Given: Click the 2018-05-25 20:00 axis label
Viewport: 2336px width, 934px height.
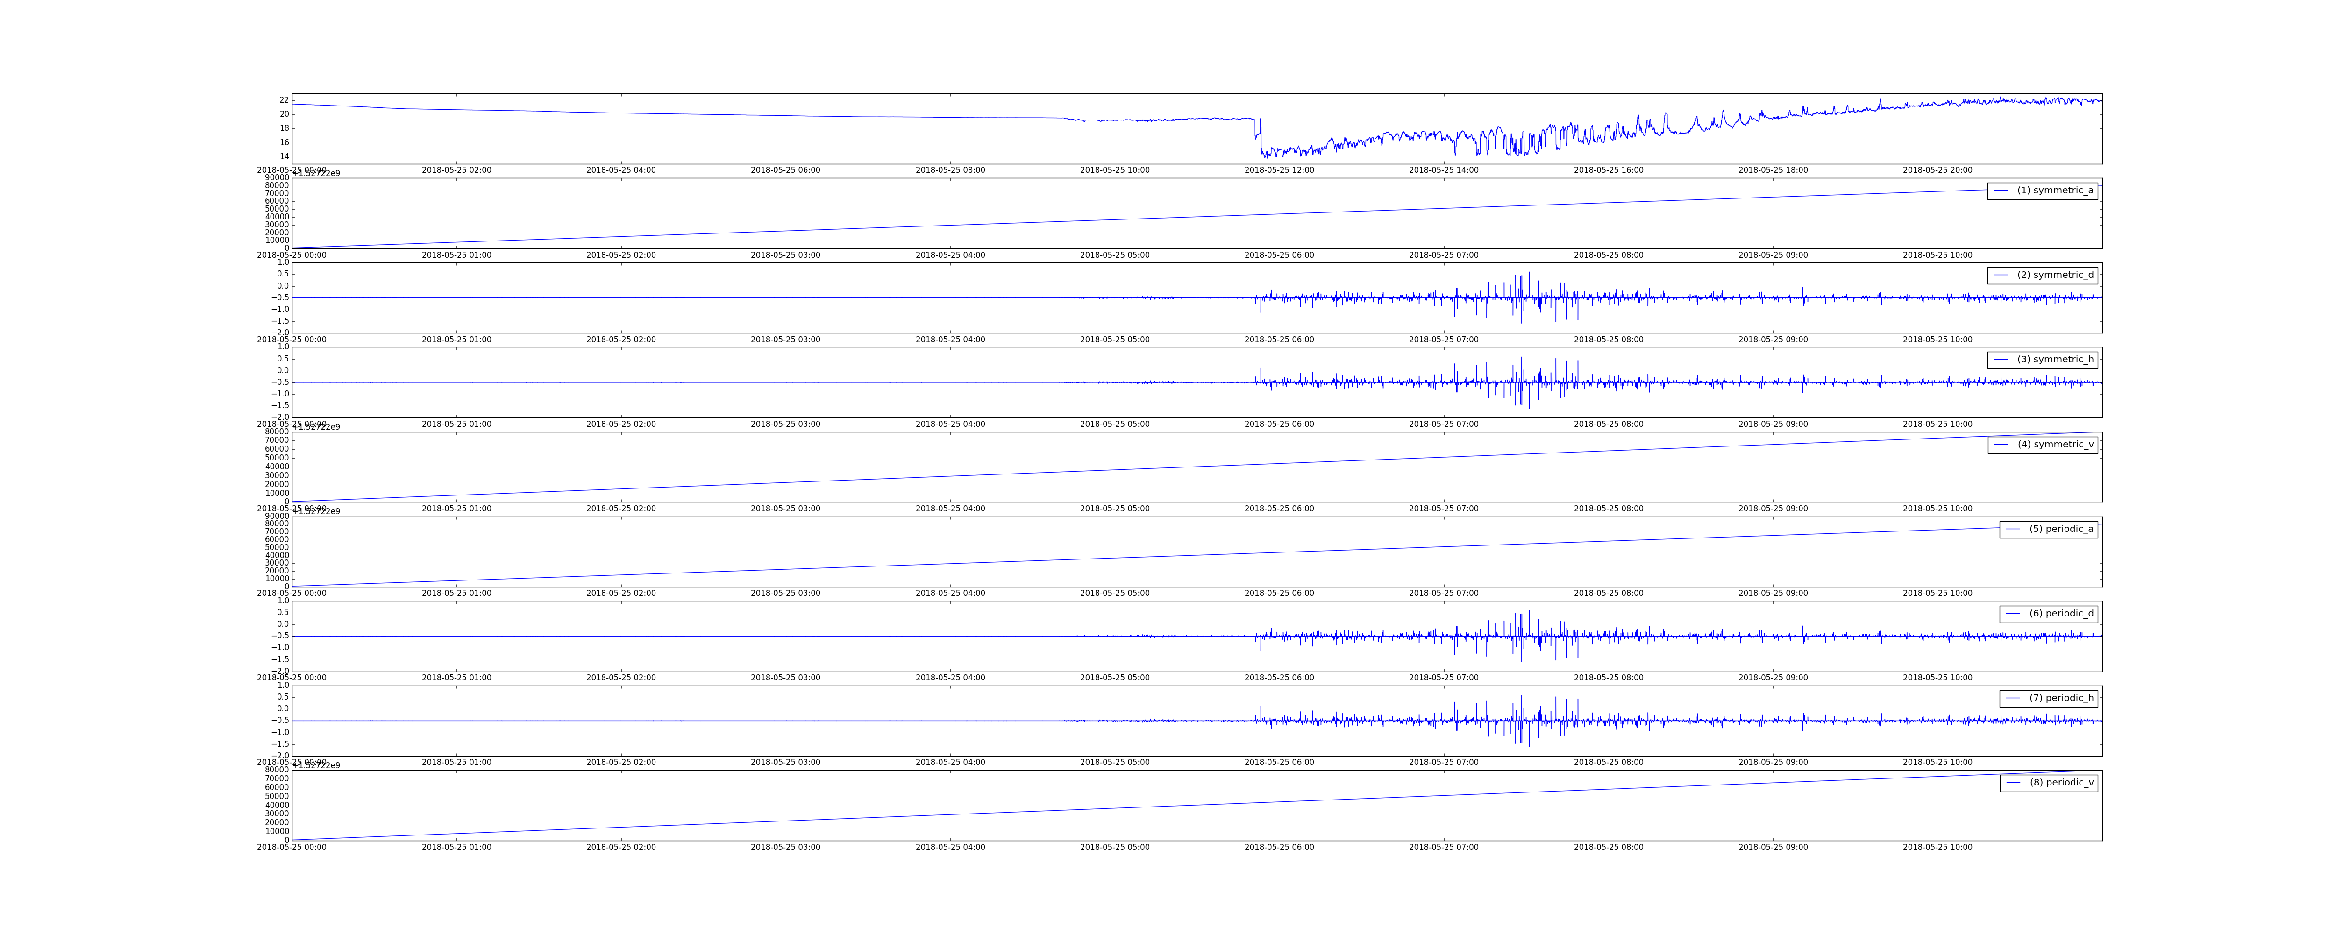Looking at the screenshot, I should [1937, 170].
